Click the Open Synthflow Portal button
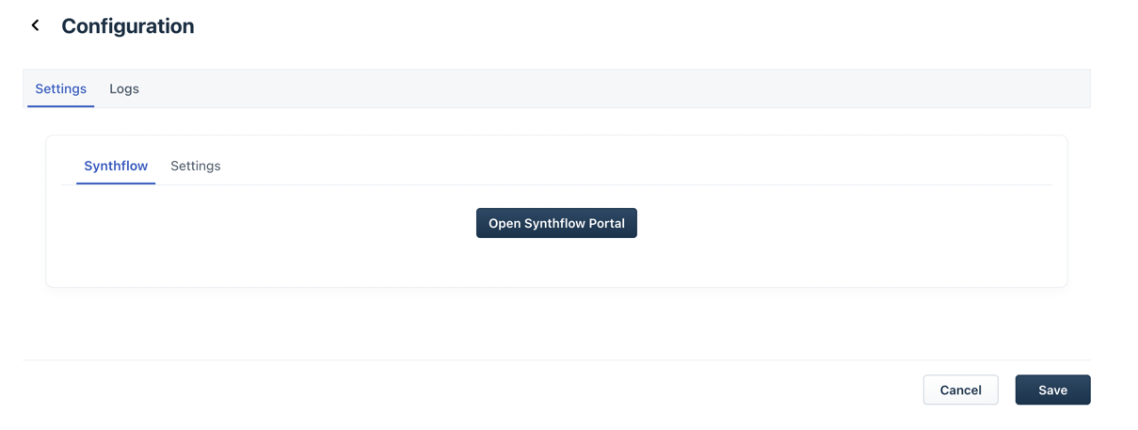This screenshot has width=1138, height=430. (556, 223)
